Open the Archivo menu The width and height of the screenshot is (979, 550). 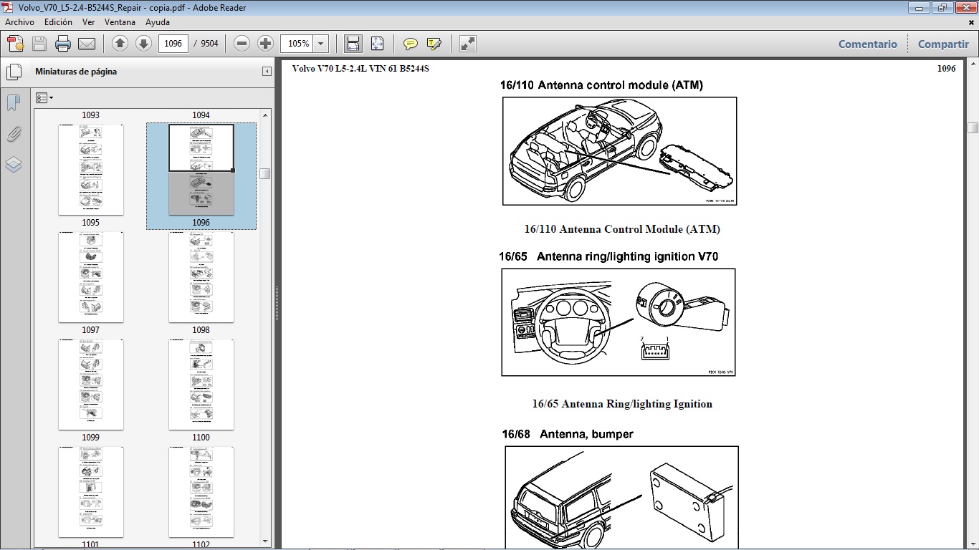pos(19,22)
